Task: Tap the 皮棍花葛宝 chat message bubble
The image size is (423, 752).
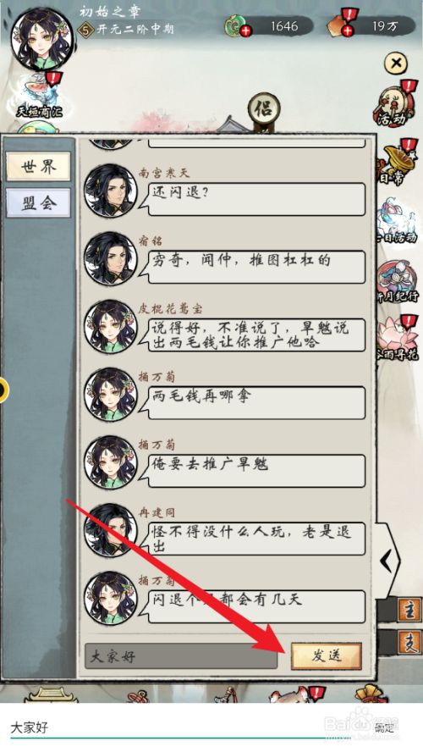Action: pyautogui.click(x=257, y=335)
